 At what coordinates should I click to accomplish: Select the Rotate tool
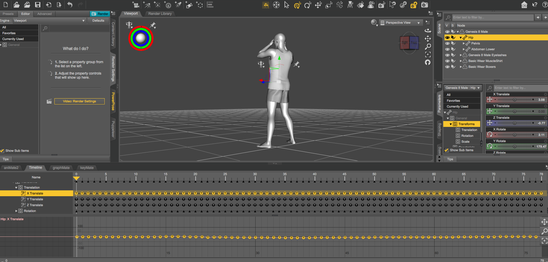tap(308, 5)
